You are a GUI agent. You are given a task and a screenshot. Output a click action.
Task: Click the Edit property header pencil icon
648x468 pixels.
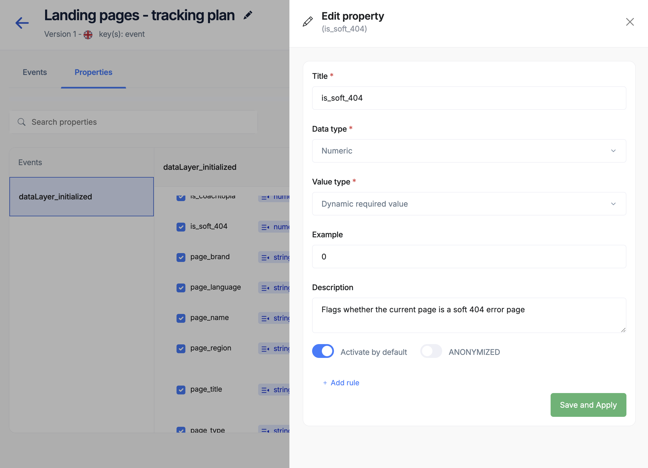pyautogui.click(x=308, y=22)
